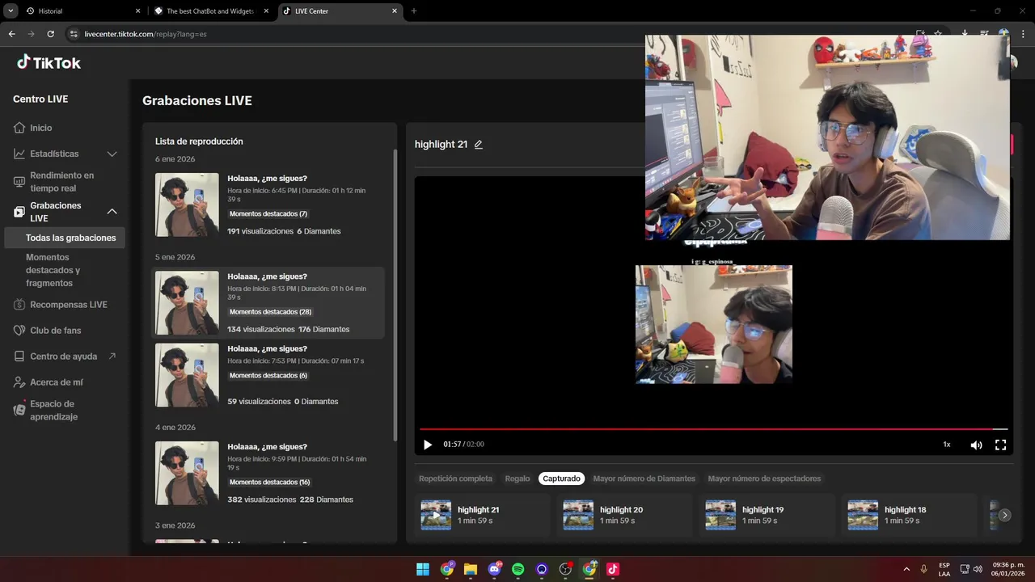Image resolution: width=1035 pixels, height=582 pixels.
Task: Reload the page
Action: [x=50, y=34]
